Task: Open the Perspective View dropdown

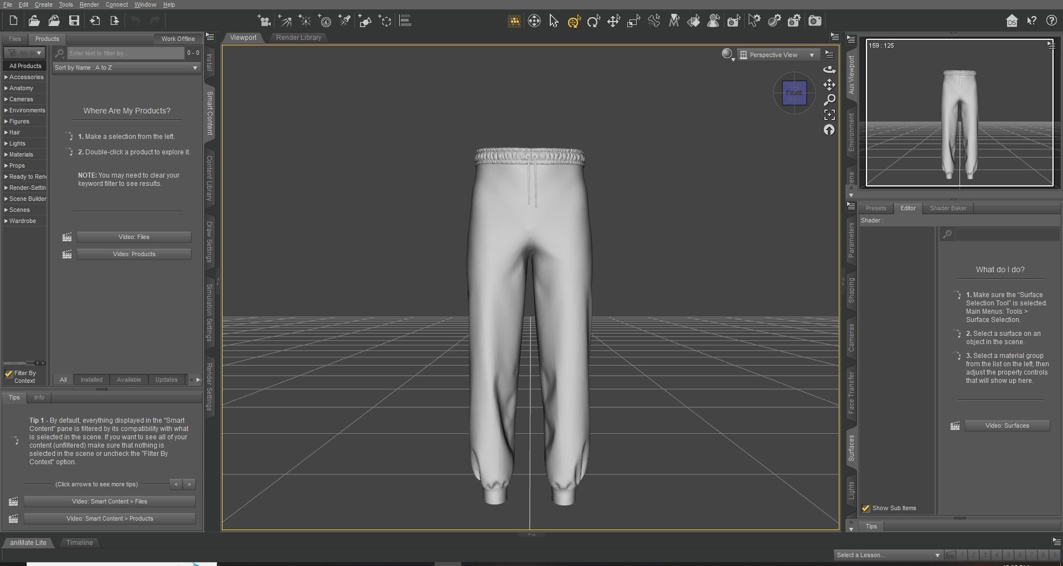Action: 778,54
